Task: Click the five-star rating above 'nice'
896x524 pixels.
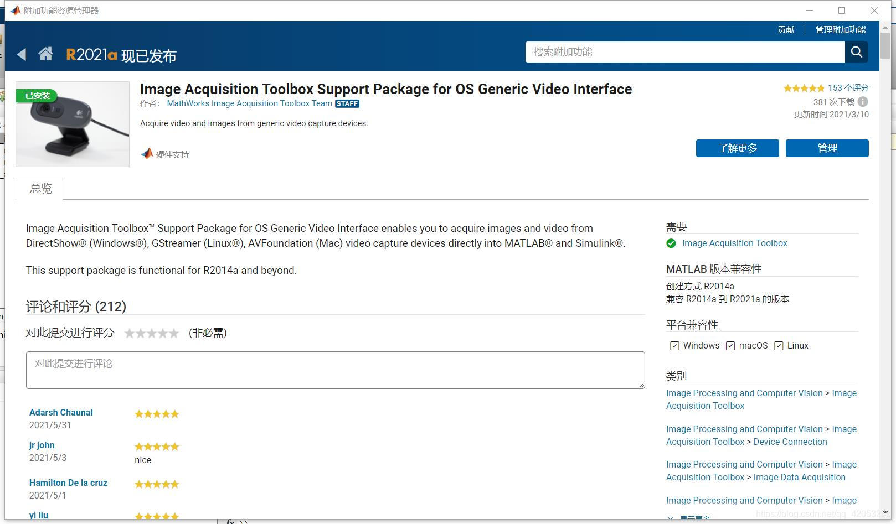Action: point(157,447)
